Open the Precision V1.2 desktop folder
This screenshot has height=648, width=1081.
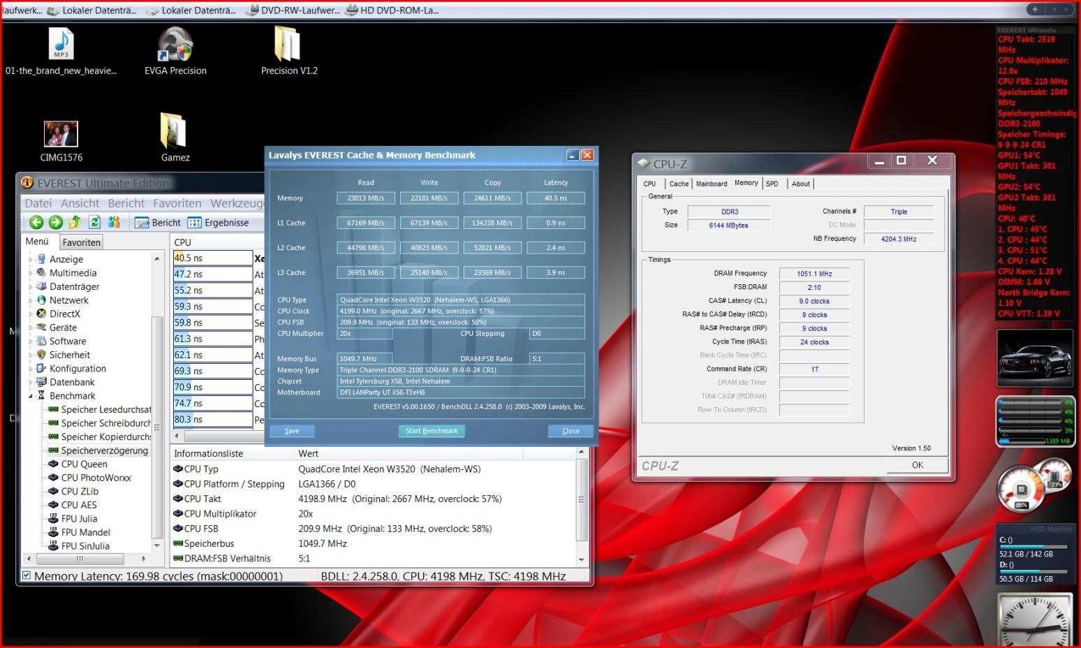coord(289,50)
